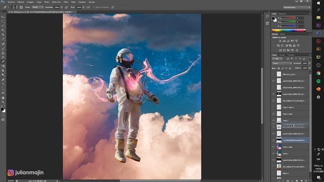This screenshot has height=182, width=324.
Task: Click the Capa 1 layer thumbnail
Action: click(x=279, y=154)
